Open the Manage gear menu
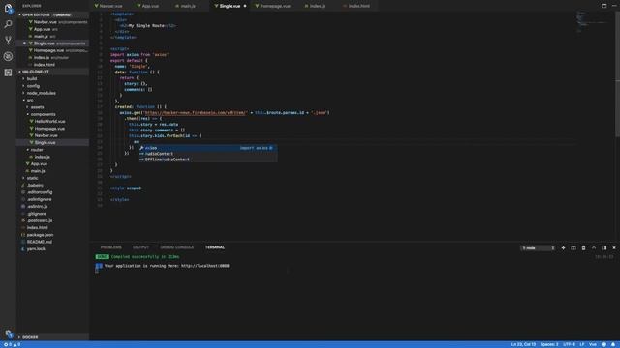This screenshot has height=348, width=620. [8, 333]
